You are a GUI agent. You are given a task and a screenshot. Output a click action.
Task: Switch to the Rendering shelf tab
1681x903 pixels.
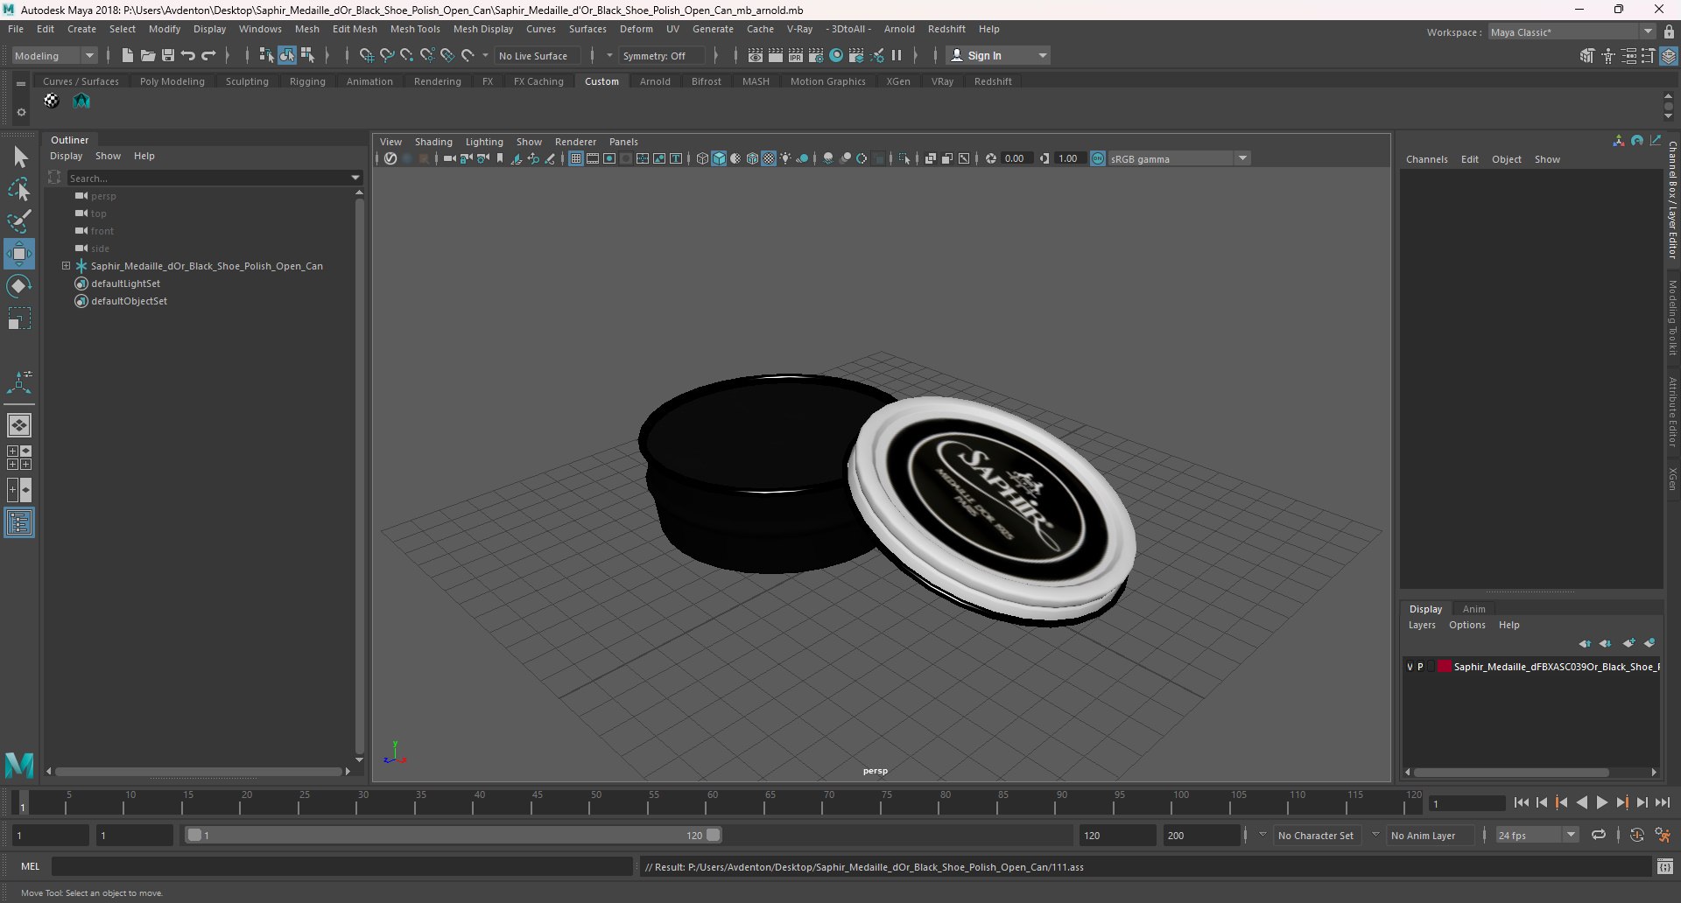438,81
